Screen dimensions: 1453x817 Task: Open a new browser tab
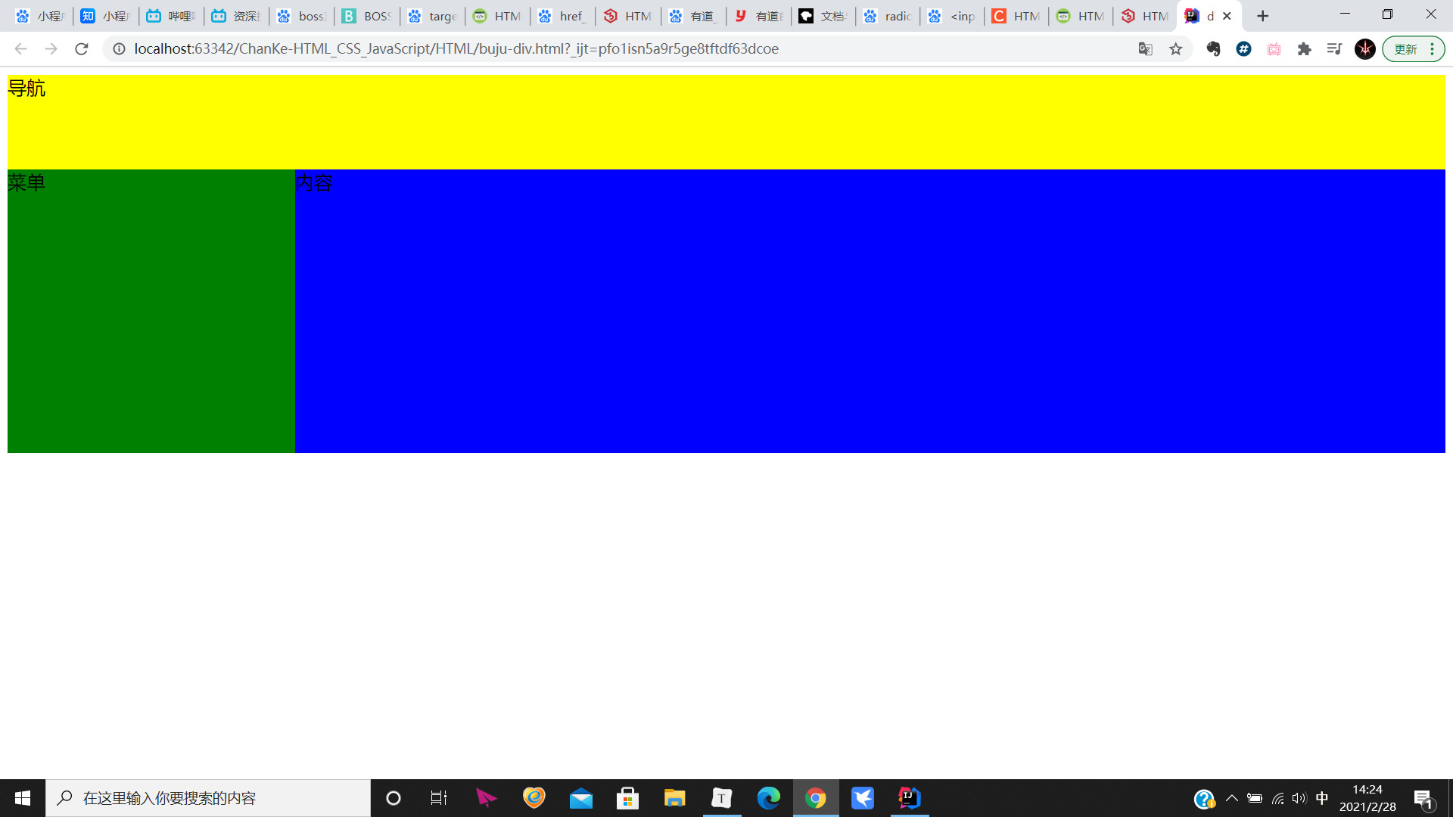(x=1262, y=16)
